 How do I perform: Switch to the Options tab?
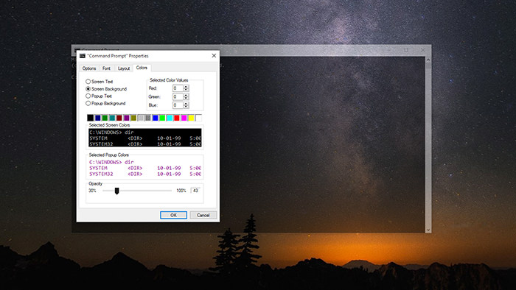click(x=89, y=68)
